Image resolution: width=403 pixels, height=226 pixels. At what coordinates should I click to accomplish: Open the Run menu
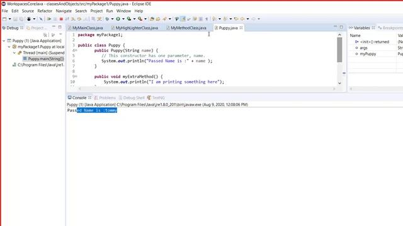pos(110,11)
